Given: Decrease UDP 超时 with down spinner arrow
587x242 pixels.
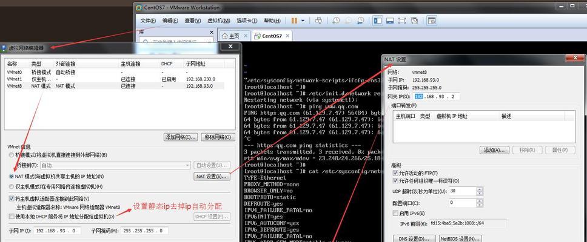Looking at the screenshot, I should tap(480, 194).
